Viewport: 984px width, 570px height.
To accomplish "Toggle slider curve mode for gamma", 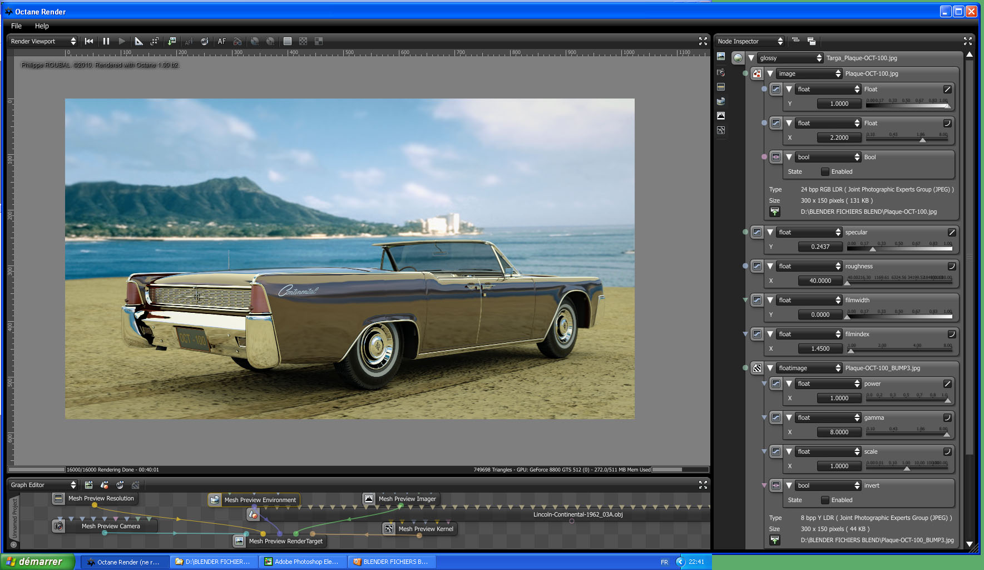I will pyautogui.click(x=947, y=417).
